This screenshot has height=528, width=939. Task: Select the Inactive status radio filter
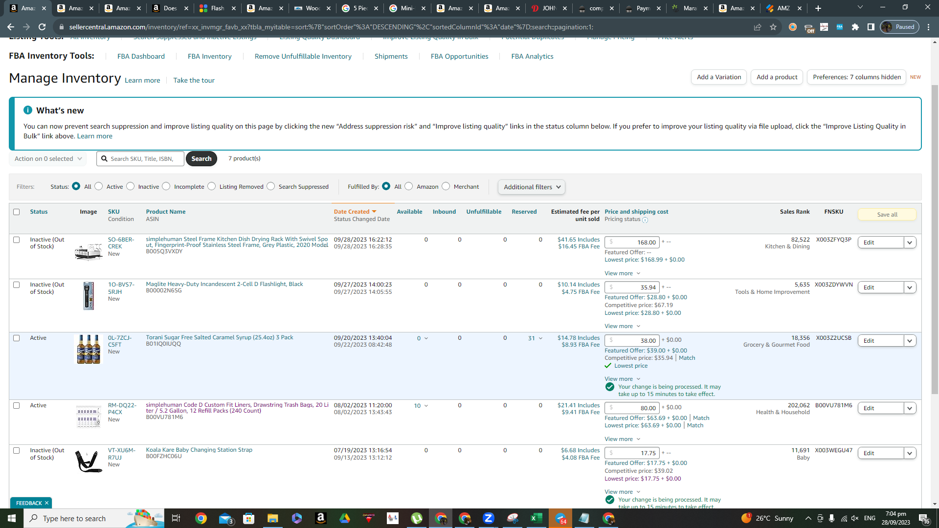[x=130, y=186]
